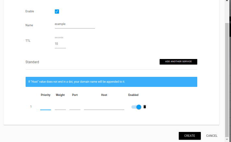
Task: Click the Host column header
Action: coord(104,95)
